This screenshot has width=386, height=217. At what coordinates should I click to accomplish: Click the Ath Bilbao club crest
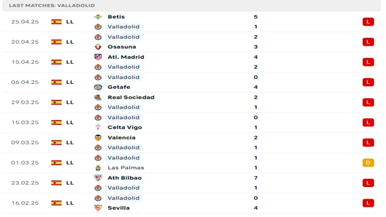98,178
